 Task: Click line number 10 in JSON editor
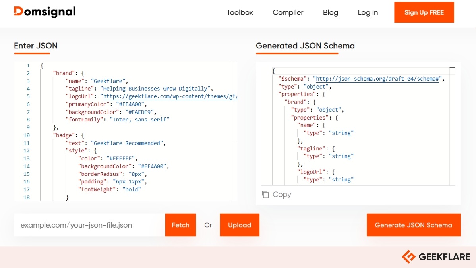(x=26, y=135)
